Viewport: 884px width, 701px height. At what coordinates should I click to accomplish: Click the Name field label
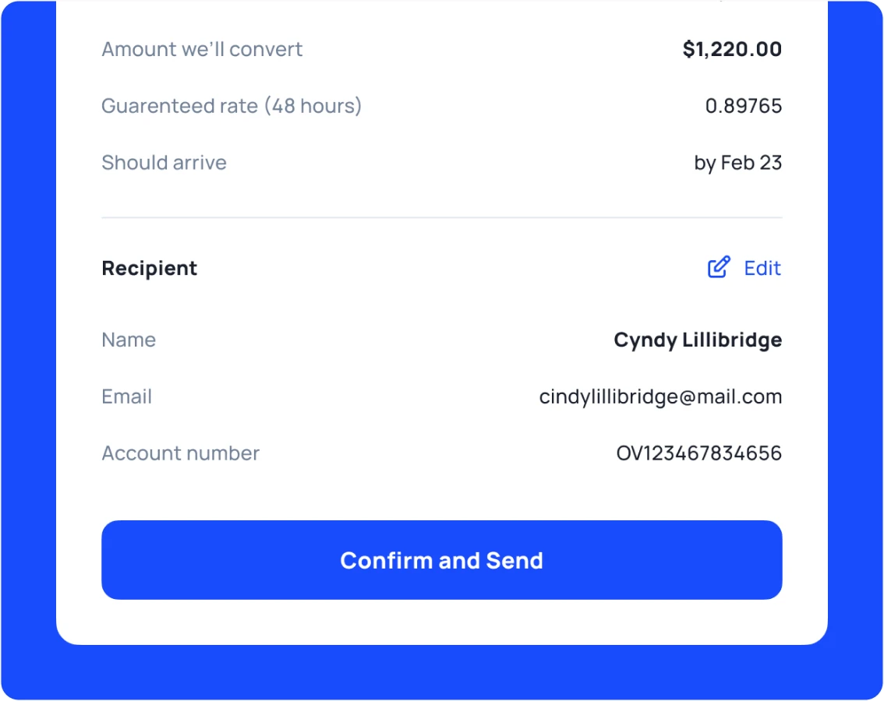pyautogui.click(x=129, y=340)
